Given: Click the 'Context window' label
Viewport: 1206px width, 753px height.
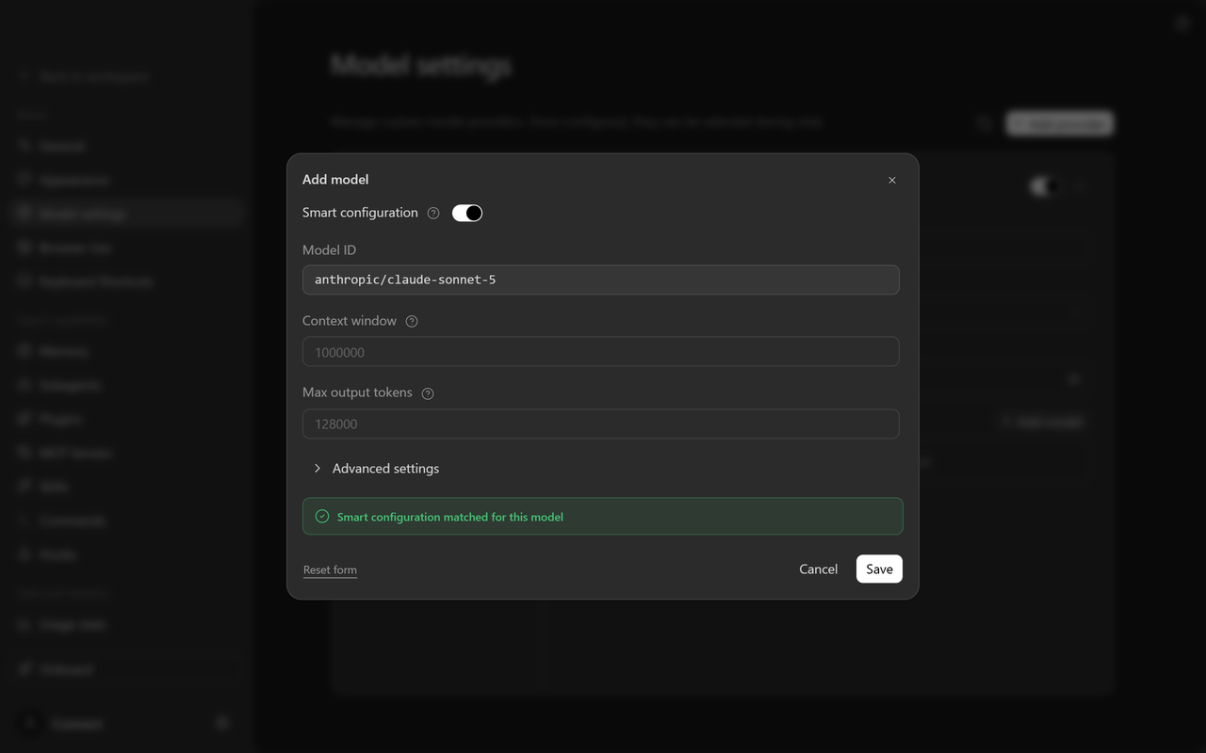Looking at the screenshot, I should coord(350,321).
